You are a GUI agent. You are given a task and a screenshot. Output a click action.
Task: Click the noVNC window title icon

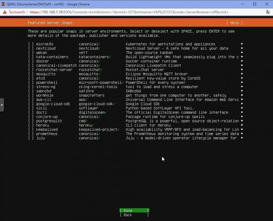[x=3, y=4]
